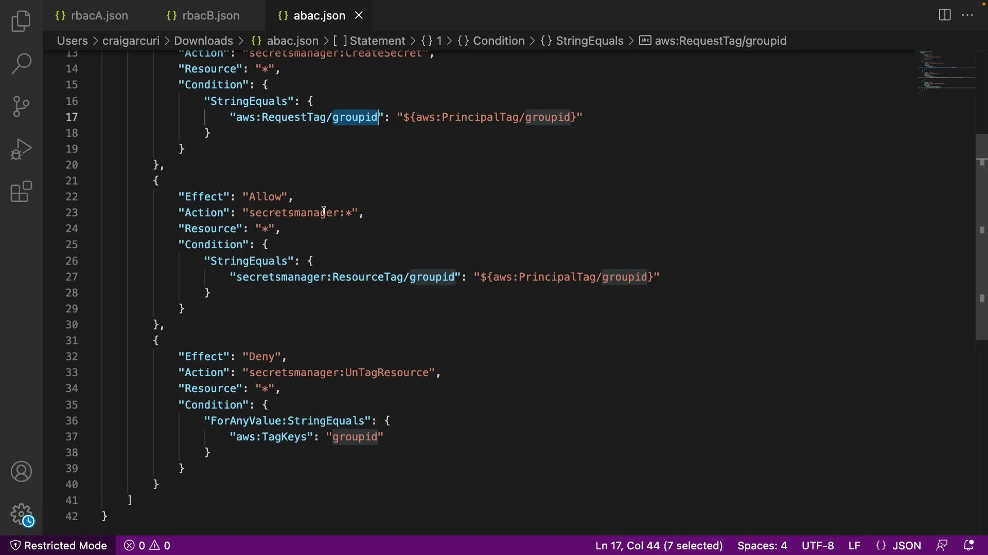
Task: Select encoding via UTF-8 indicator
Action: pos(817,545)
